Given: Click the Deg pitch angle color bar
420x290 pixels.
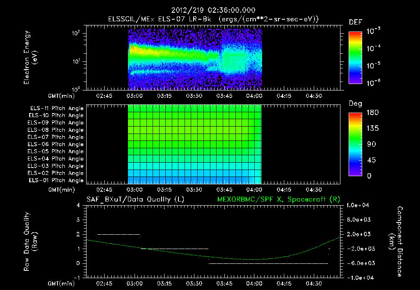Looking at the screenshot, I should (355, 144).
